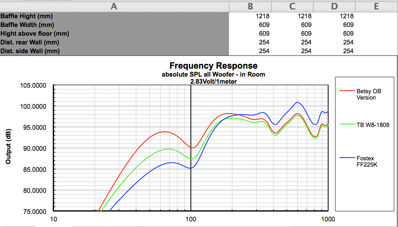Click the 85.0000 y-axis label
The image size is (398, 227).
pos(35,169)
